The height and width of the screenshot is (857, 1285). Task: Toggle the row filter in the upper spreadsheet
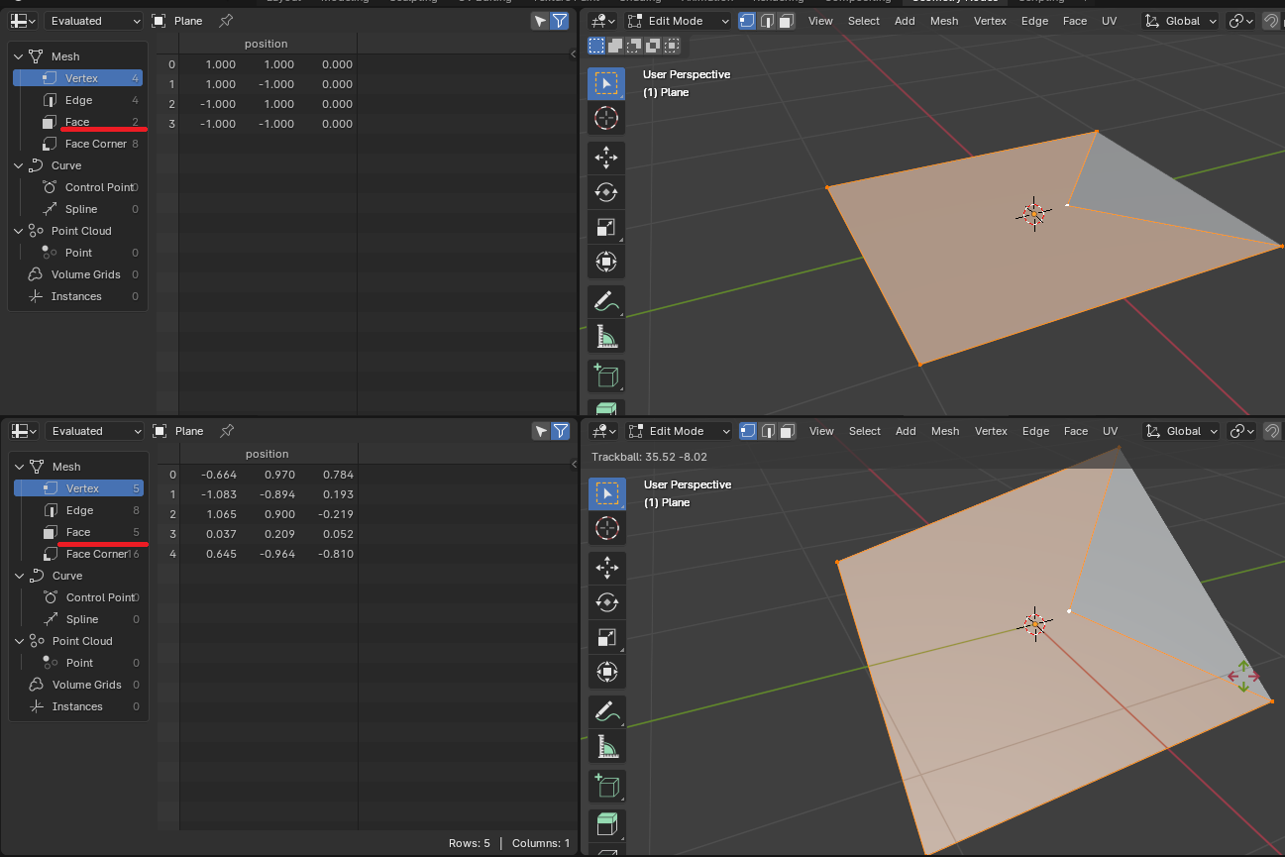560,21
